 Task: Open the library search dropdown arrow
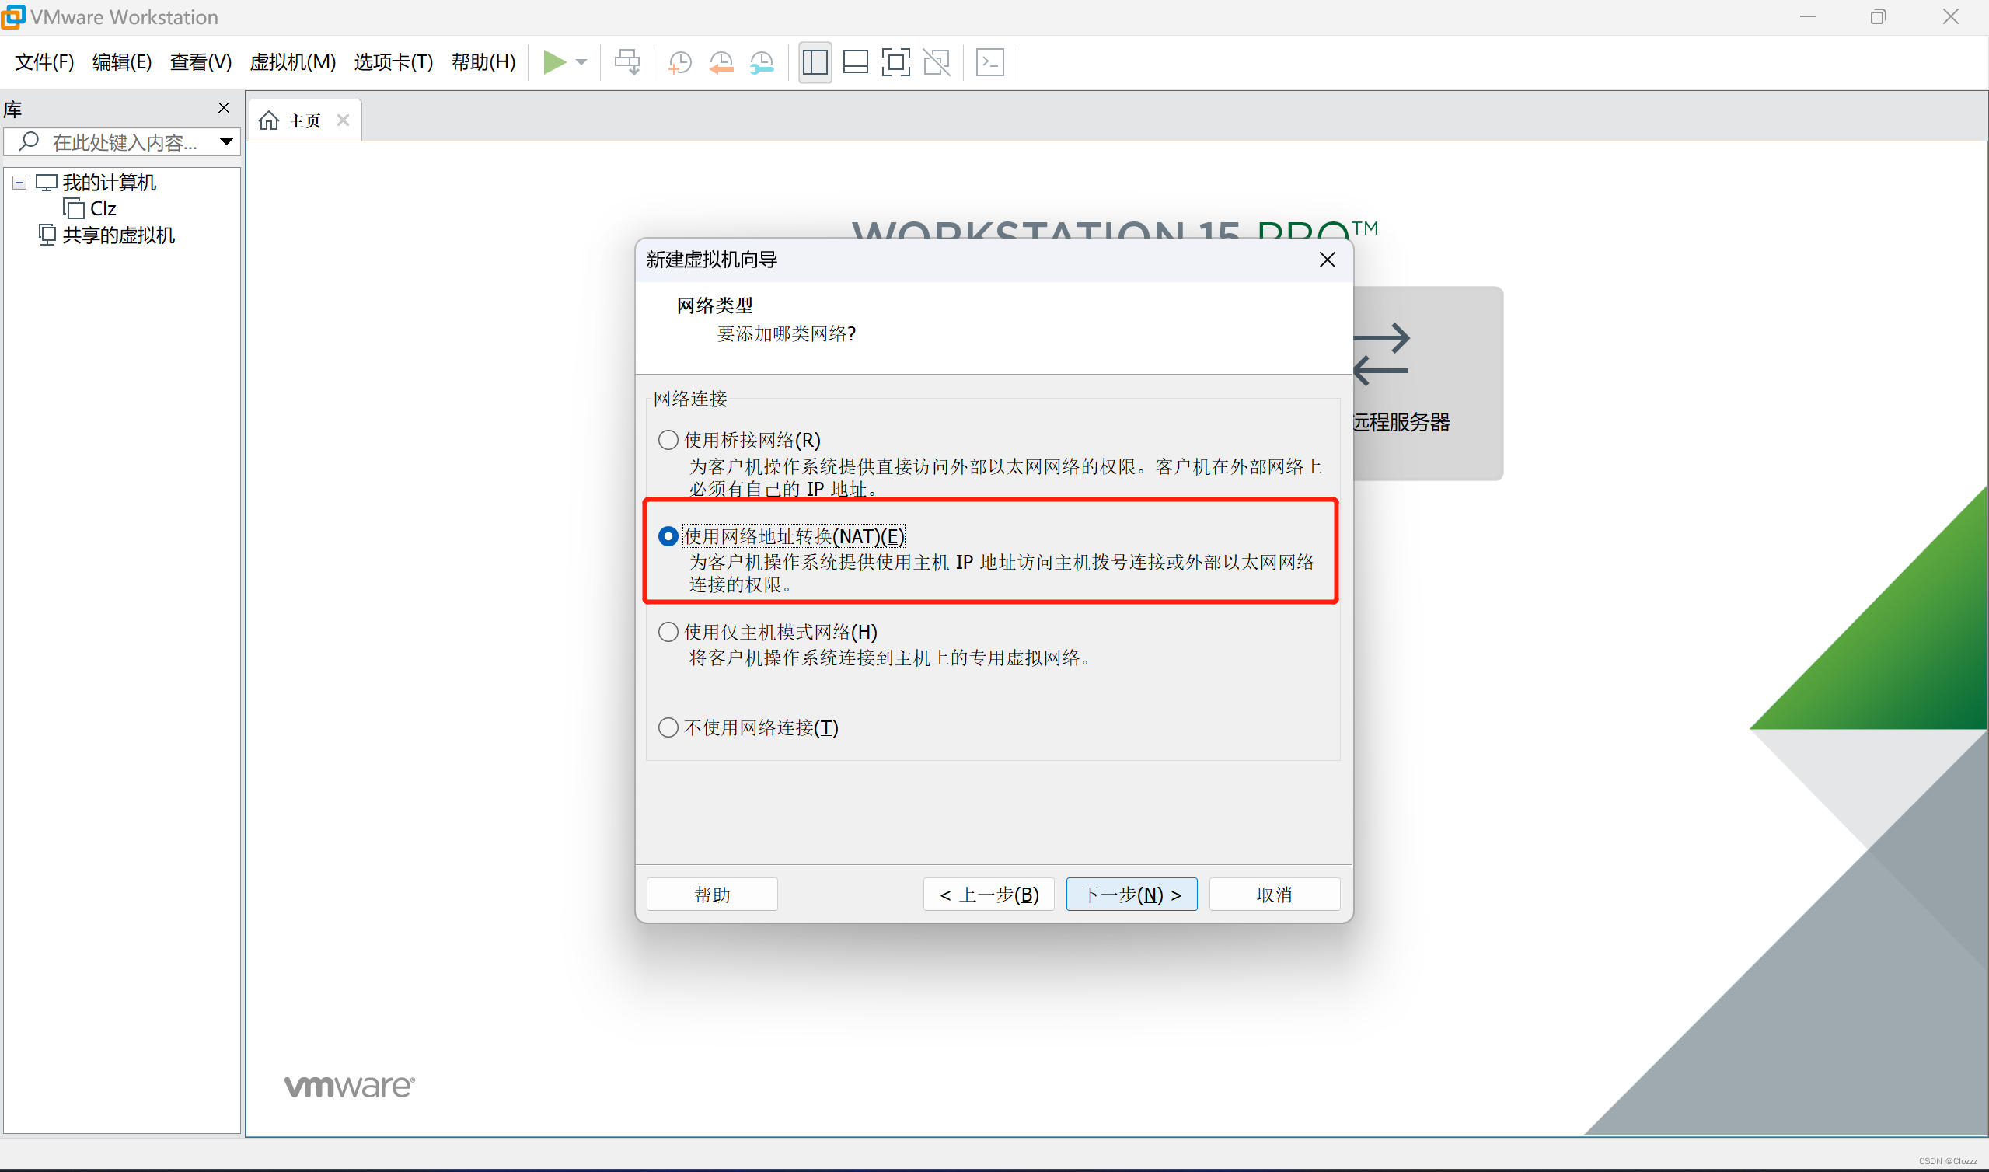coord(227,142)
